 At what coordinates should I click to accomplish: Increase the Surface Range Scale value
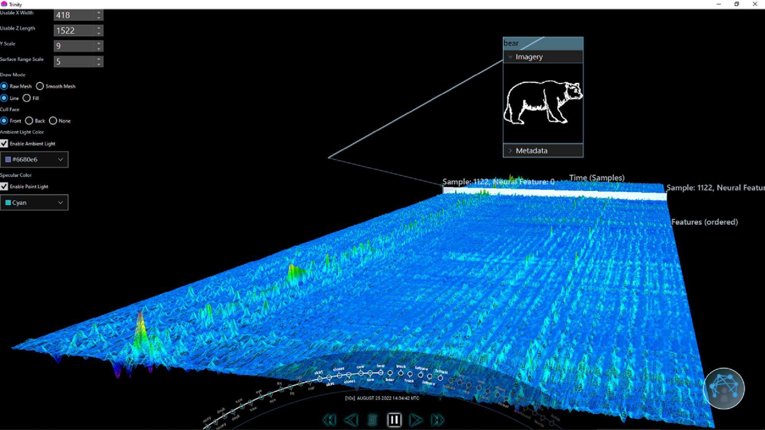click(98, 59)
